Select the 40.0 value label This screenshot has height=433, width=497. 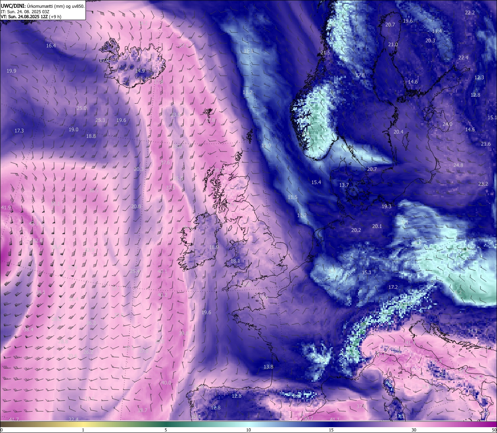pos(166,383)
